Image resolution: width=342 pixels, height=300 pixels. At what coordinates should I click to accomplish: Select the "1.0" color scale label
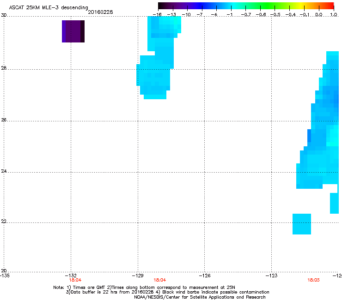334,15
